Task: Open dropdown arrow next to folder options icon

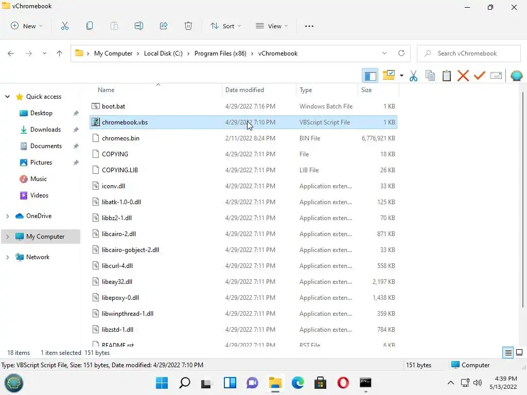Action: pos(401,76)
